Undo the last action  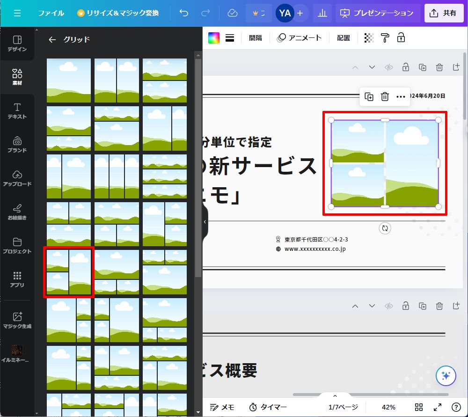(x=183, y=13)
